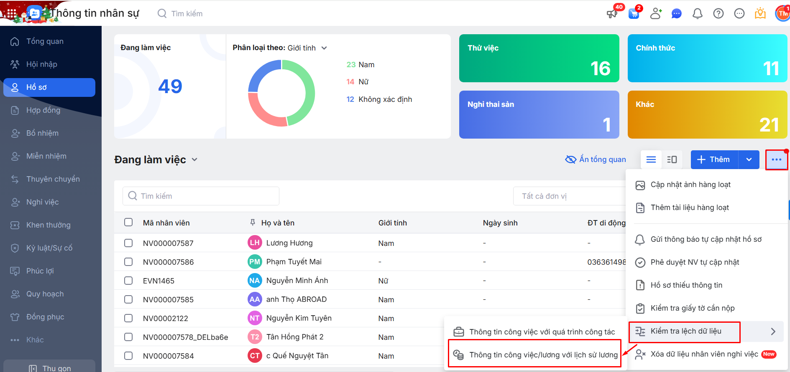This screenshot has height=372, width=790.
Task: Check the box for employee NV000007587
Action: tap(128, 243)
